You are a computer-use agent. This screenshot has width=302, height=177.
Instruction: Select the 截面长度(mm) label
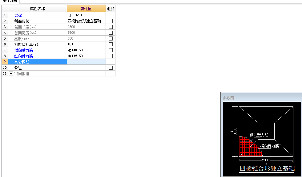25,27
